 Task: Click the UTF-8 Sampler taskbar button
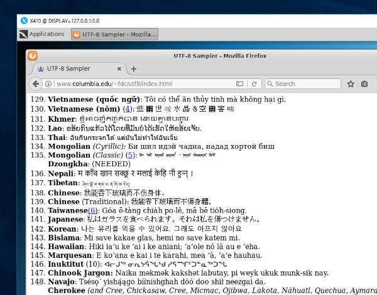(x=114, y=34)
